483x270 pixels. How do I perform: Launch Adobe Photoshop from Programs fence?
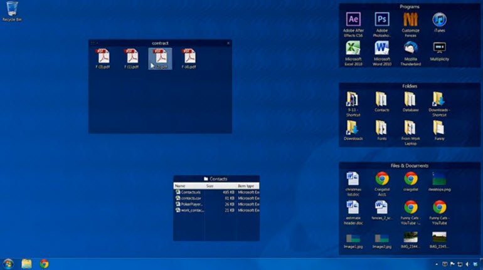pos(382,20)
